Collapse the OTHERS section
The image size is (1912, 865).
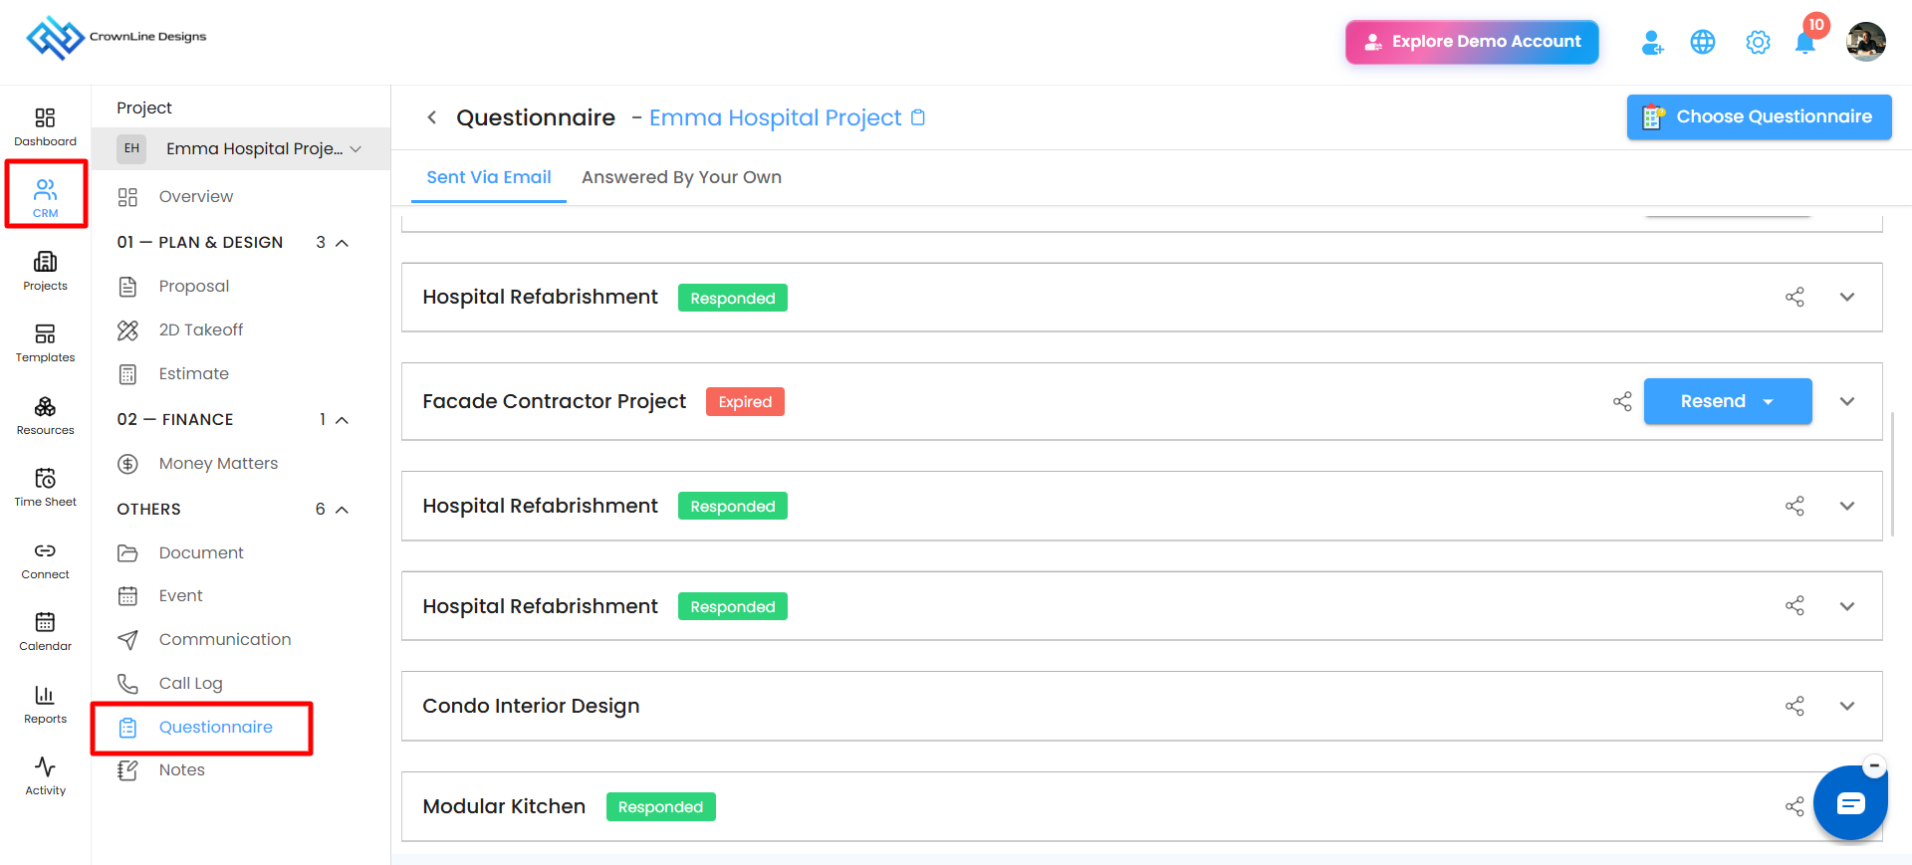(x=342, y=510)
